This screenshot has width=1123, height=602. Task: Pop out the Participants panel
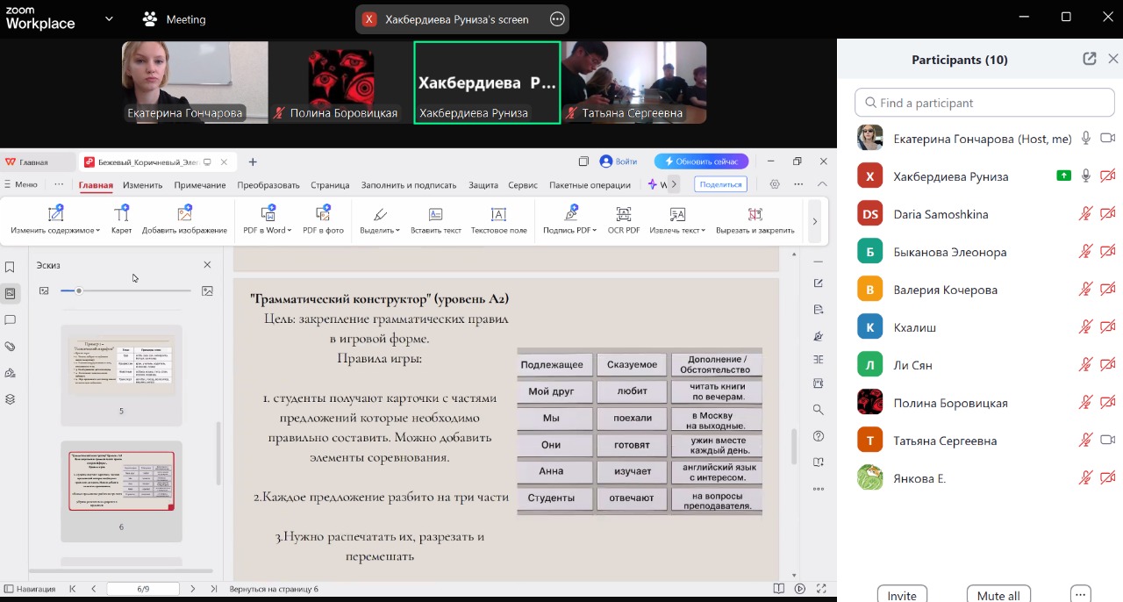(1089, 59)
